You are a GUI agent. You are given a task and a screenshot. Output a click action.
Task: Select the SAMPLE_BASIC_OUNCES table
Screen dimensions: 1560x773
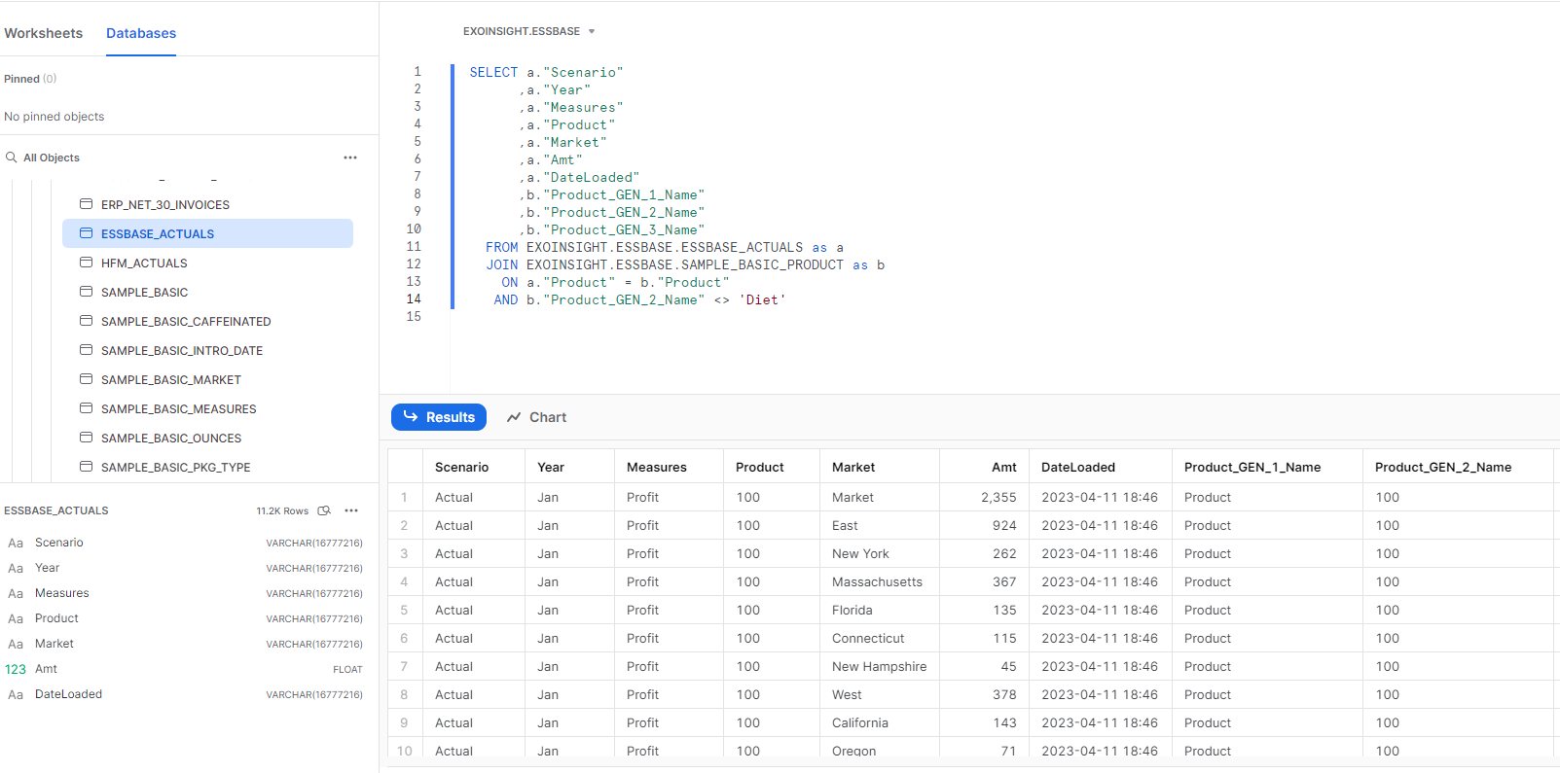(171, 438)
